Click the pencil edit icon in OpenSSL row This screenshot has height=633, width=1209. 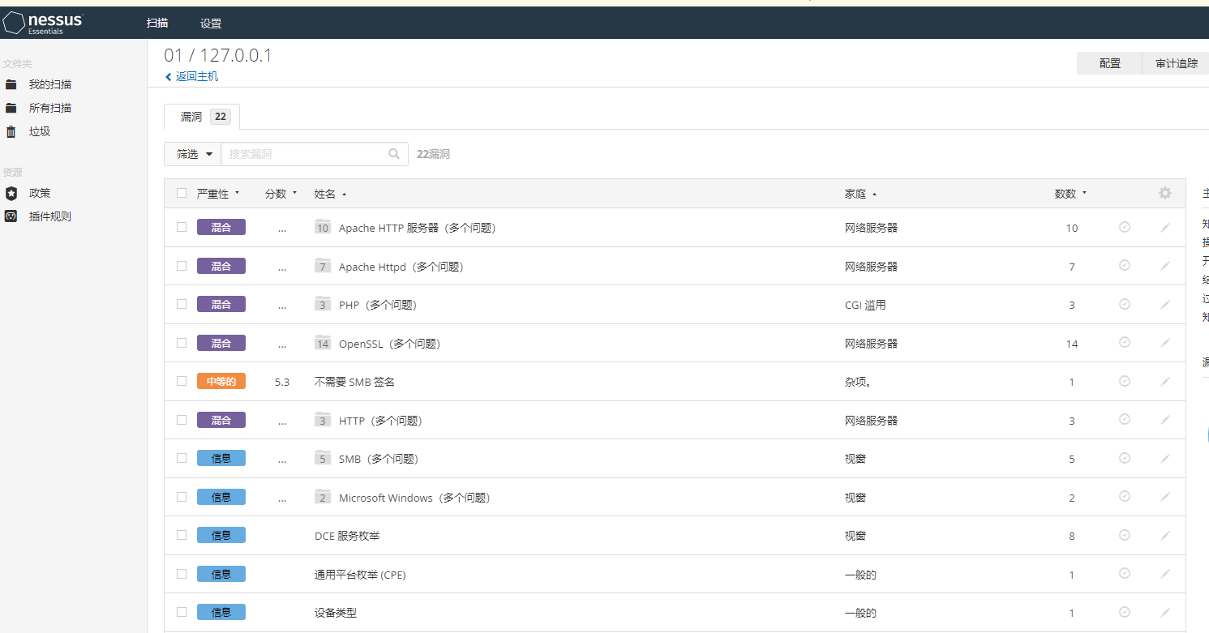click(x=1165, y=343)
